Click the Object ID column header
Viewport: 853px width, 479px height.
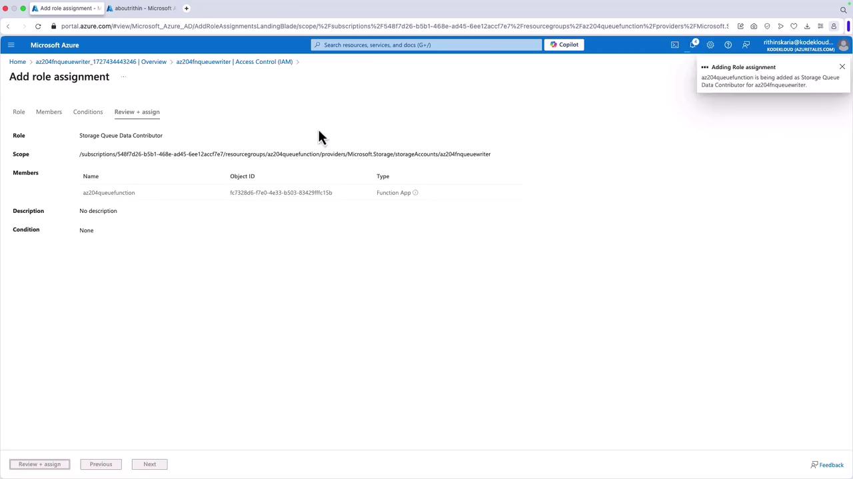coord(242,176)
